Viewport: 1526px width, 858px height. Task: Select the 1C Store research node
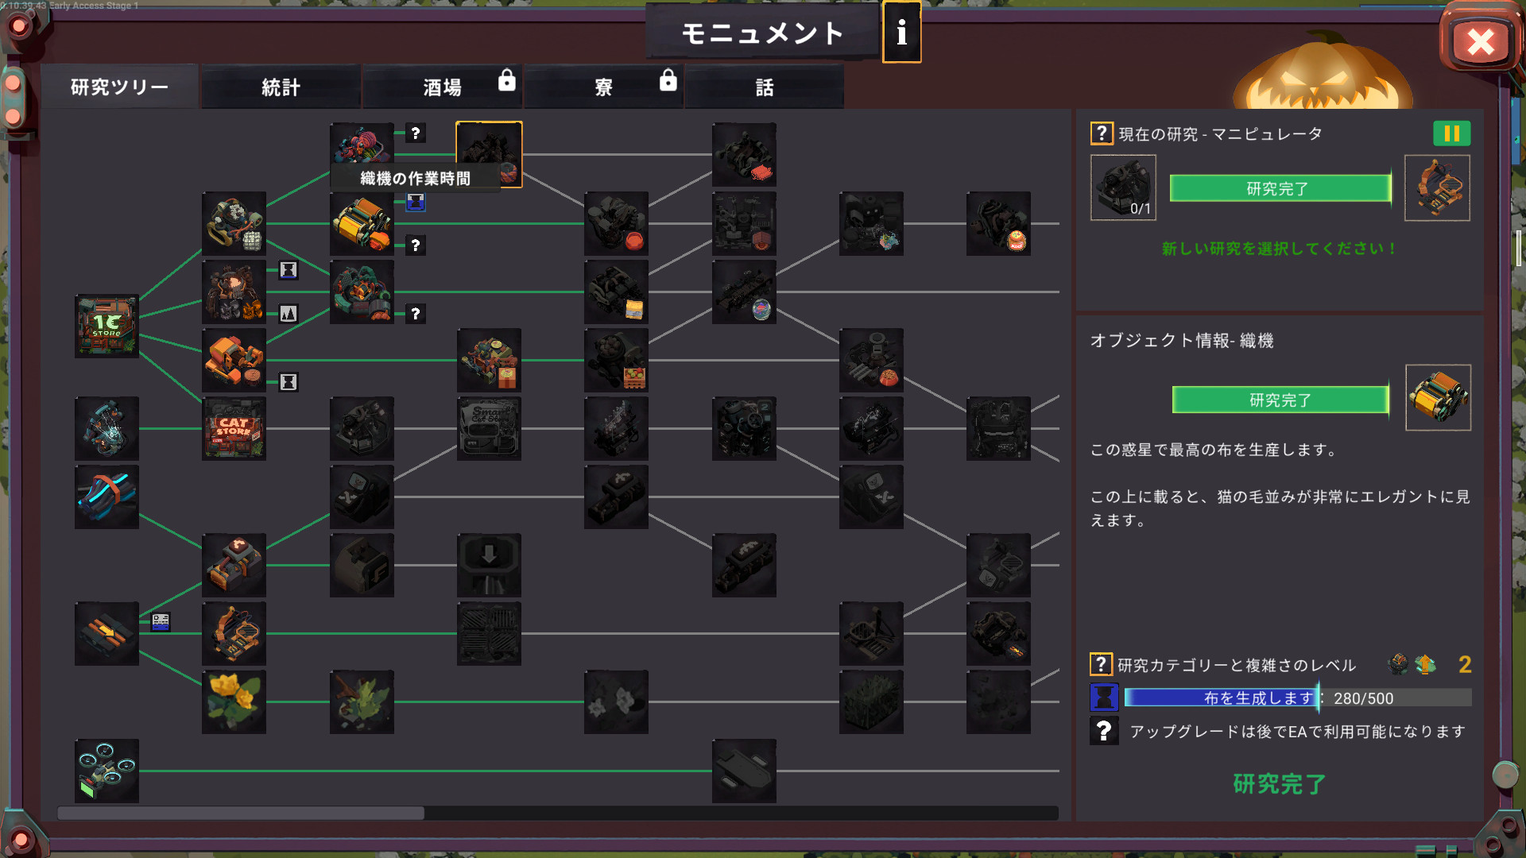107,326
